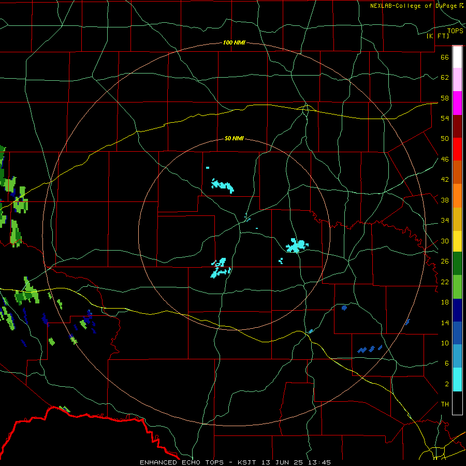Click the black threshold swatch at legend bottom
This screenshot has width=466, height=466.
pos(457,403)
